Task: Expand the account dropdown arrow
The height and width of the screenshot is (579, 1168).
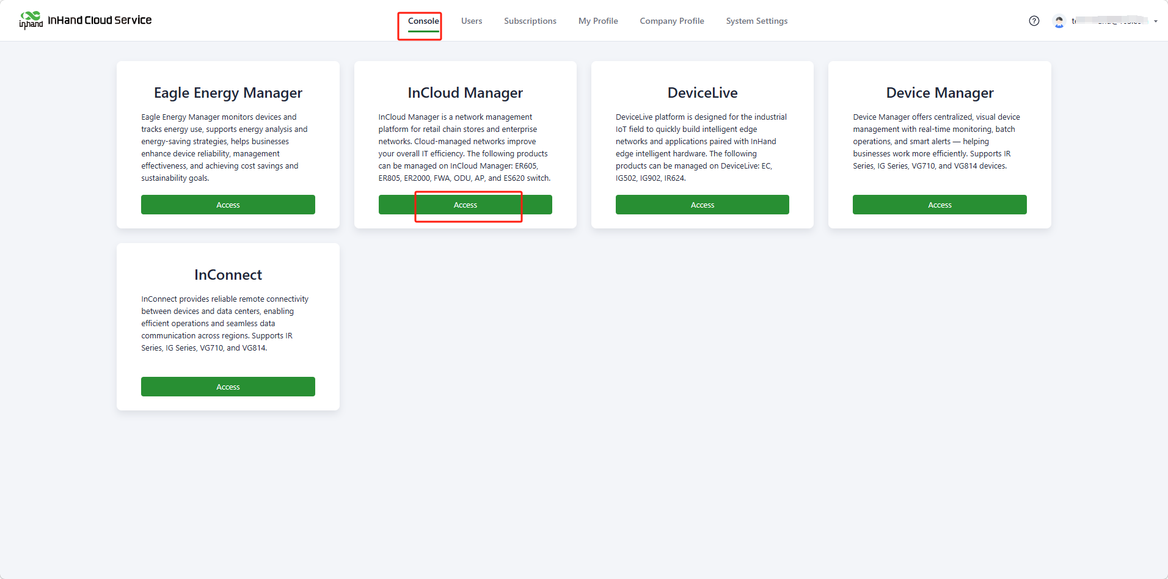Action: (1155, 21)
